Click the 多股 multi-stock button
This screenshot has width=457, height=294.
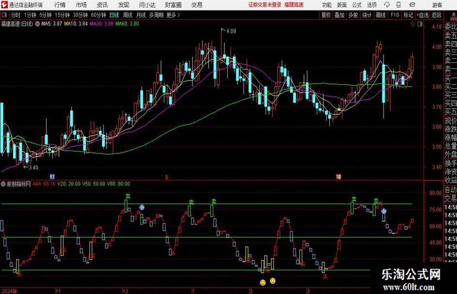point(353,15)
